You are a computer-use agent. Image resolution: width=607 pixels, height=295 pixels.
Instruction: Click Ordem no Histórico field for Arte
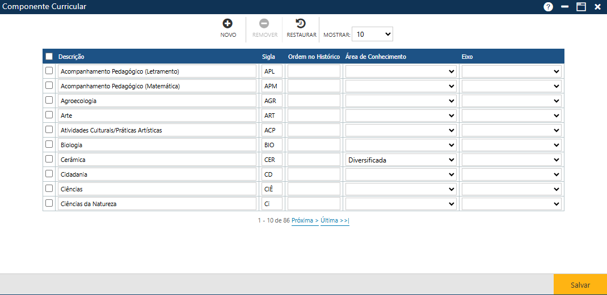tap(314, 115)
